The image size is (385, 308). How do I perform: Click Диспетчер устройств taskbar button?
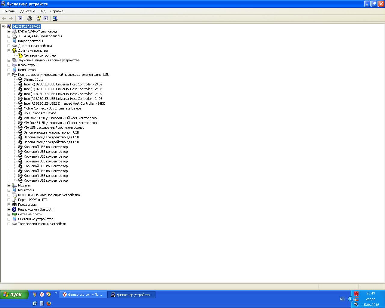click(132, 295)
